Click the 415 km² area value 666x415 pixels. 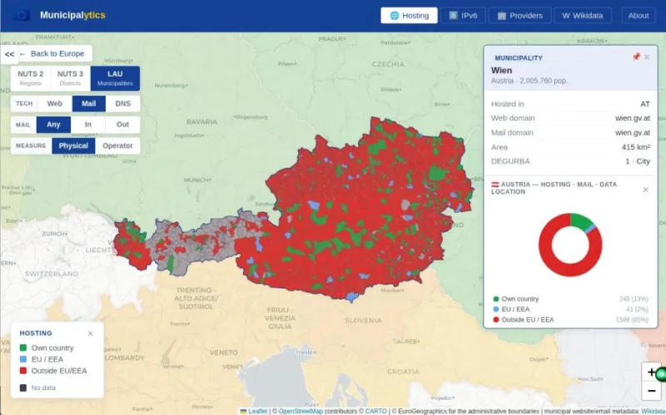pos(636,147)
